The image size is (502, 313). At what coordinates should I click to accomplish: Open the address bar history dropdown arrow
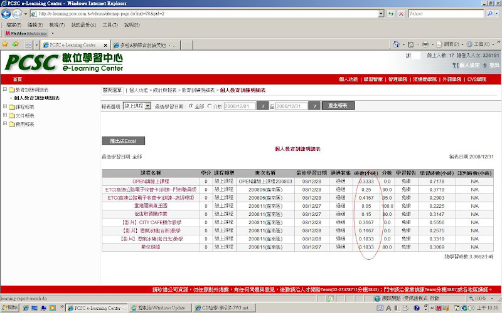[381, 14]
